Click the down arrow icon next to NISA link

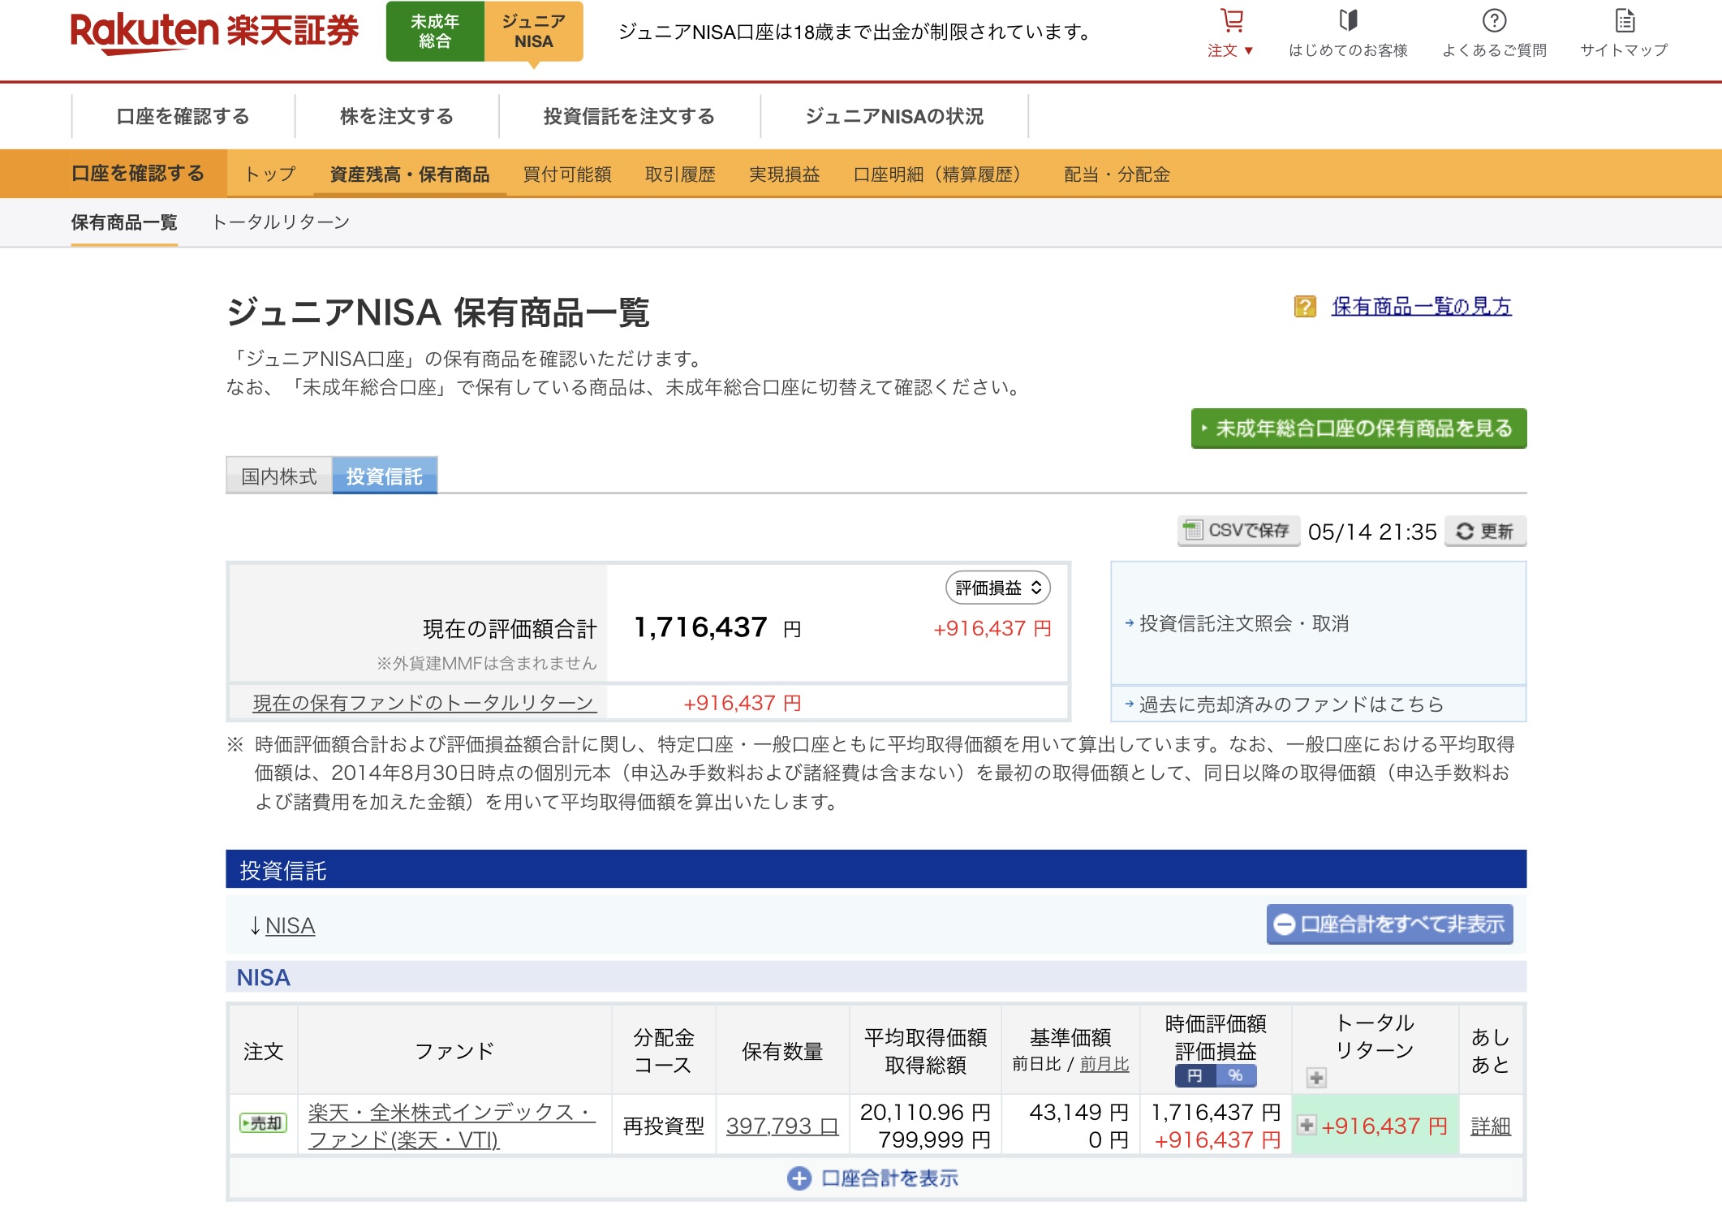pyautogui.click(x=255, y=925)
